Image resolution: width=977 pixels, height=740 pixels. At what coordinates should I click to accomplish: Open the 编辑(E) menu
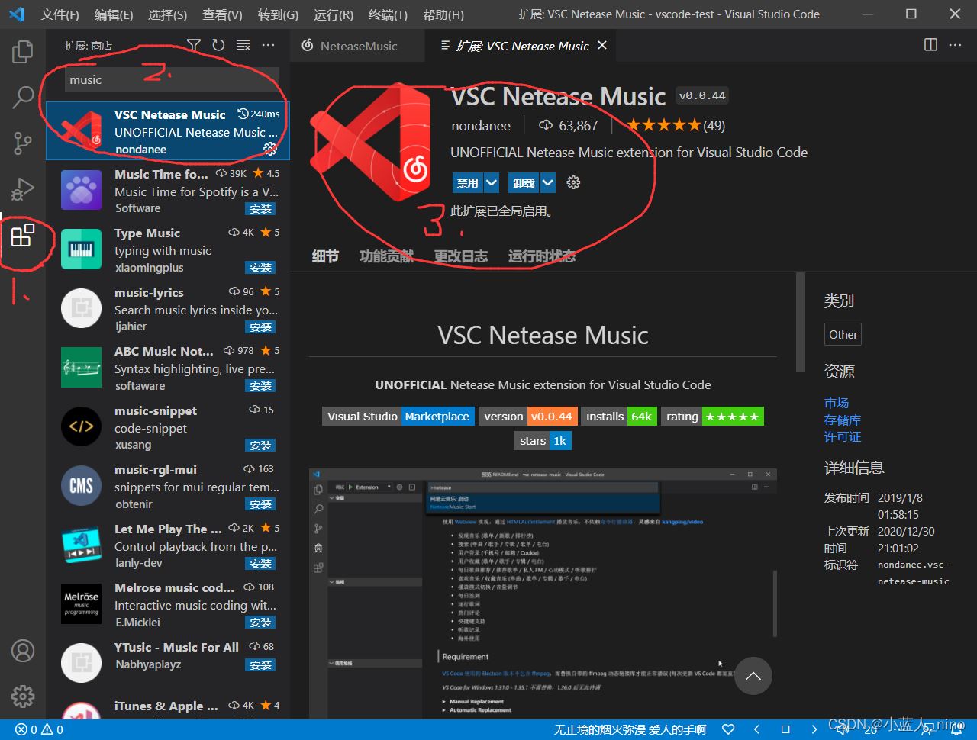[x=114, y=14]
